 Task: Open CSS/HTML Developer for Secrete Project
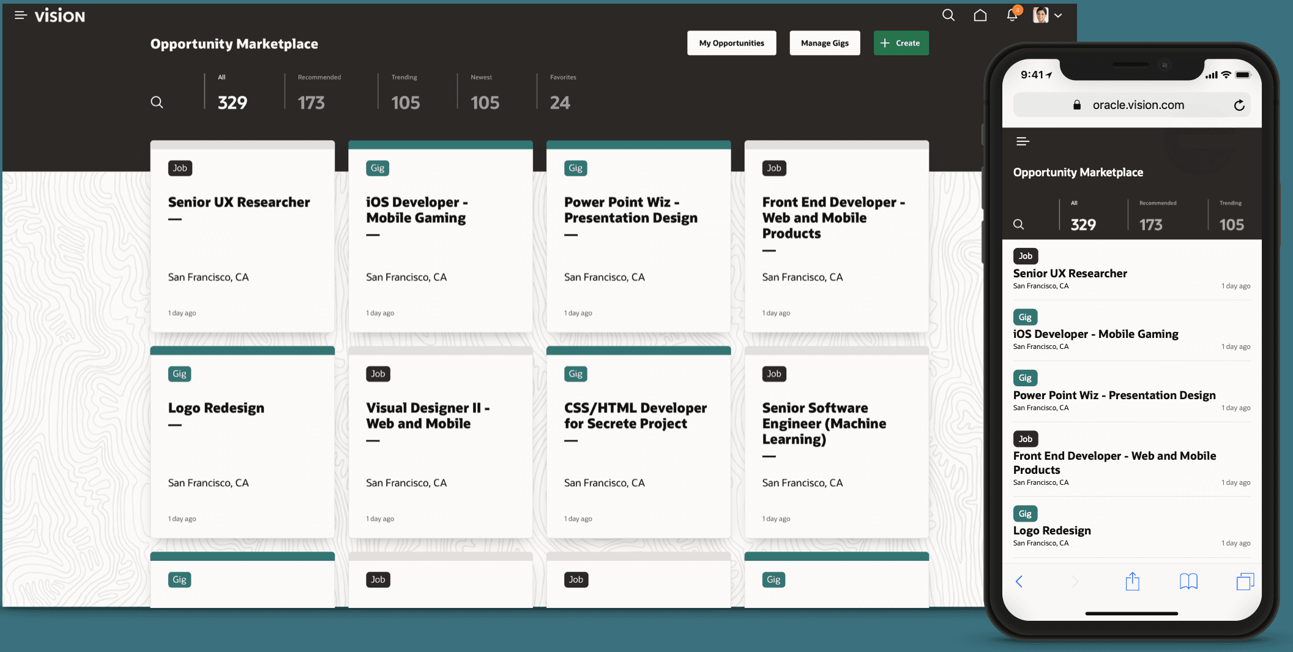[x=639, y=443]
